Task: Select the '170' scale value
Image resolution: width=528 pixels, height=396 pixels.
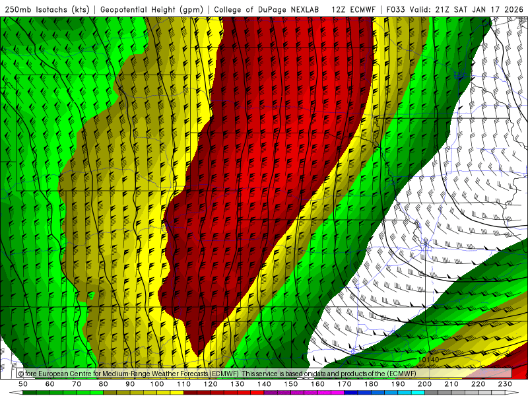Action: [x=344, y=384]
